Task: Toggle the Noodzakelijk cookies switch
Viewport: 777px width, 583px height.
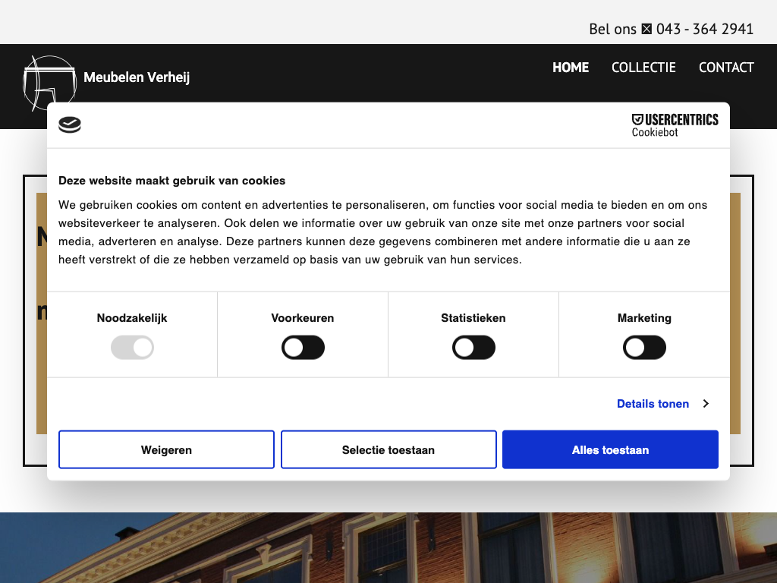Action: coord(132,348)
